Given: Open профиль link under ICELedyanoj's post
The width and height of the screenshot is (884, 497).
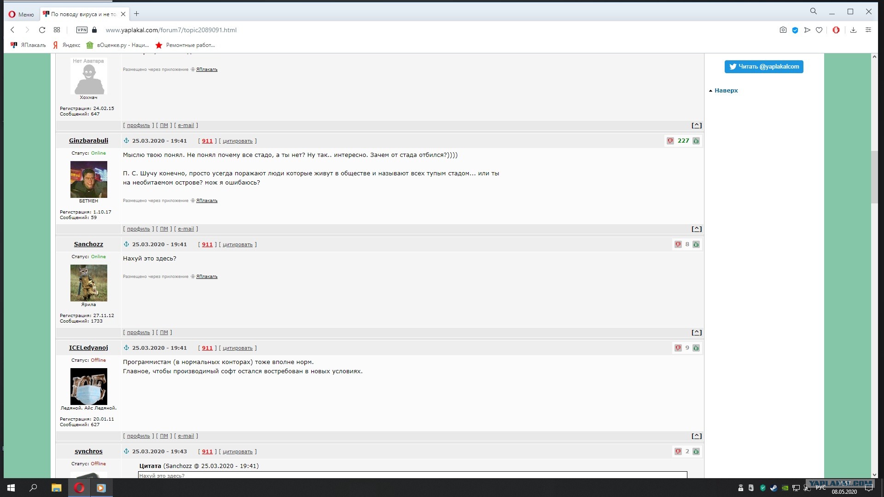Looking at the screenshot, I should [139, 436].
